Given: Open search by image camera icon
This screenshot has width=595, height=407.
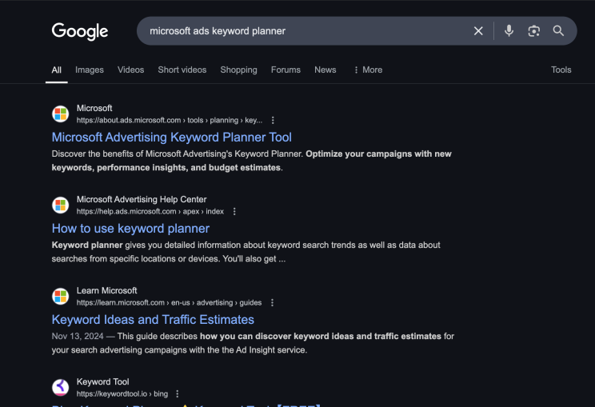Looking at the screenshot, I should point(533,31).
